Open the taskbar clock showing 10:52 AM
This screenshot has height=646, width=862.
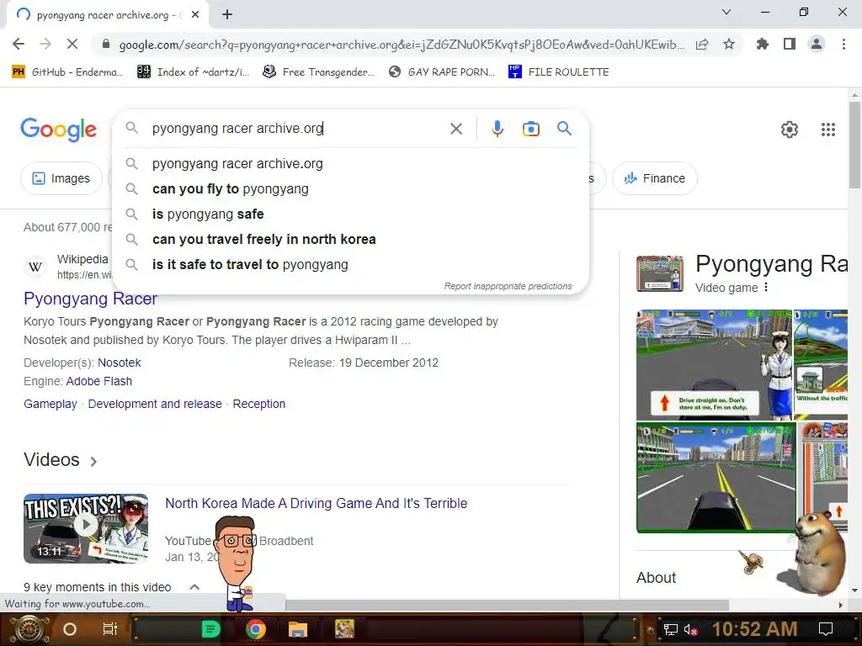[x=755, y=629]
